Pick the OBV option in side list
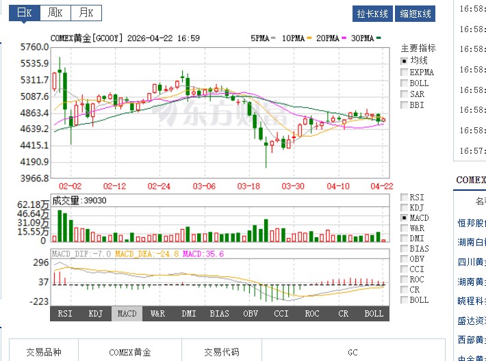Viewport: 486px width, 361px height. click(404, 259)
